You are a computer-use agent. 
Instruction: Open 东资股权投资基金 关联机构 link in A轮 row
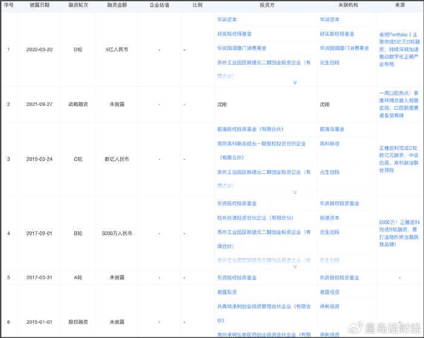click(339, 277)
